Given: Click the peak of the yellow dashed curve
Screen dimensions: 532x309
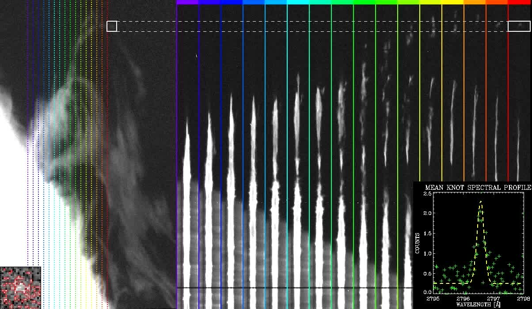Looking at the screenshot, I should point(480,201).
